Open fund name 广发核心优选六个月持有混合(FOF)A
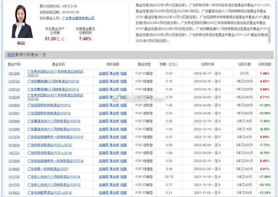Screen dimensions: 278x197 pos(54,177)
